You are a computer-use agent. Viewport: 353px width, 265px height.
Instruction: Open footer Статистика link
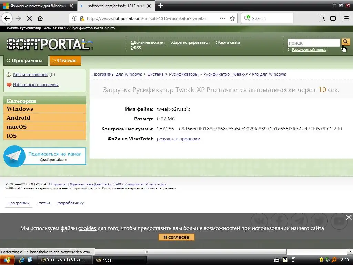click(134, 184)
